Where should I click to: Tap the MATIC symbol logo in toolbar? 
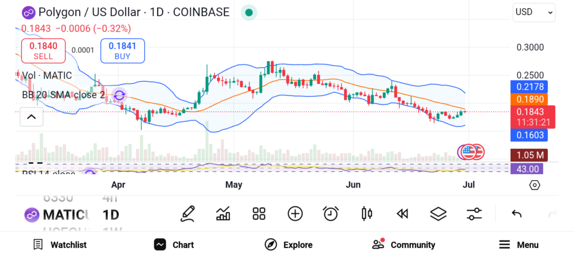pos(32,214)
